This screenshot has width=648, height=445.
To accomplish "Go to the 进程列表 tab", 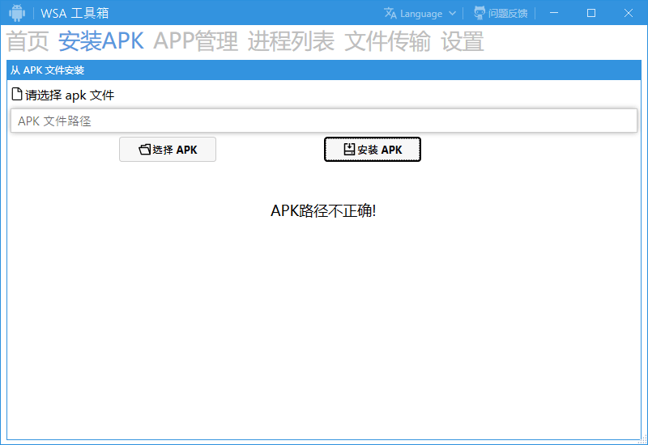I will [x=291, y=41].
